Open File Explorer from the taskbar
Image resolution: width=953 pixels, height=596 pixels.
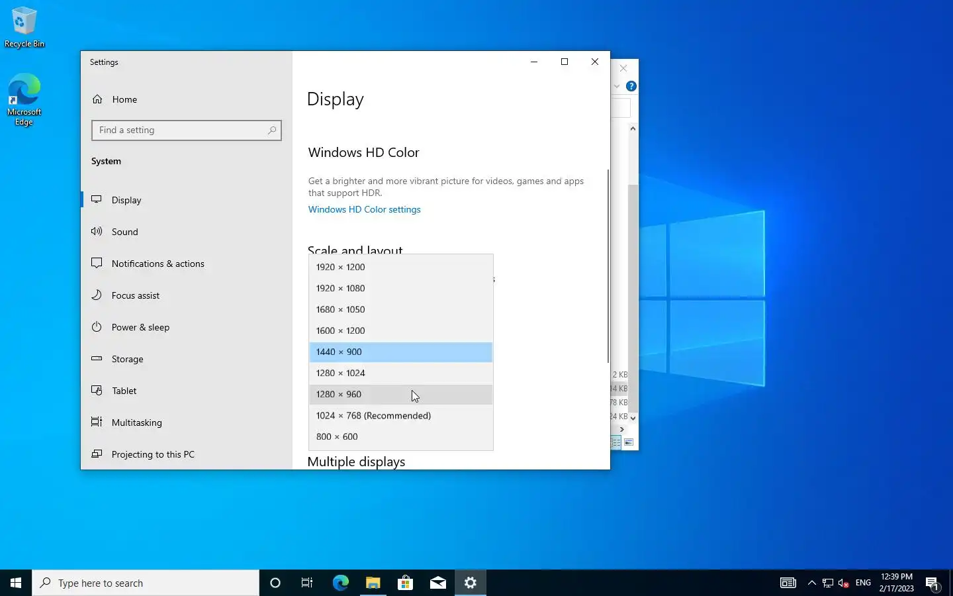coord(373,583)
